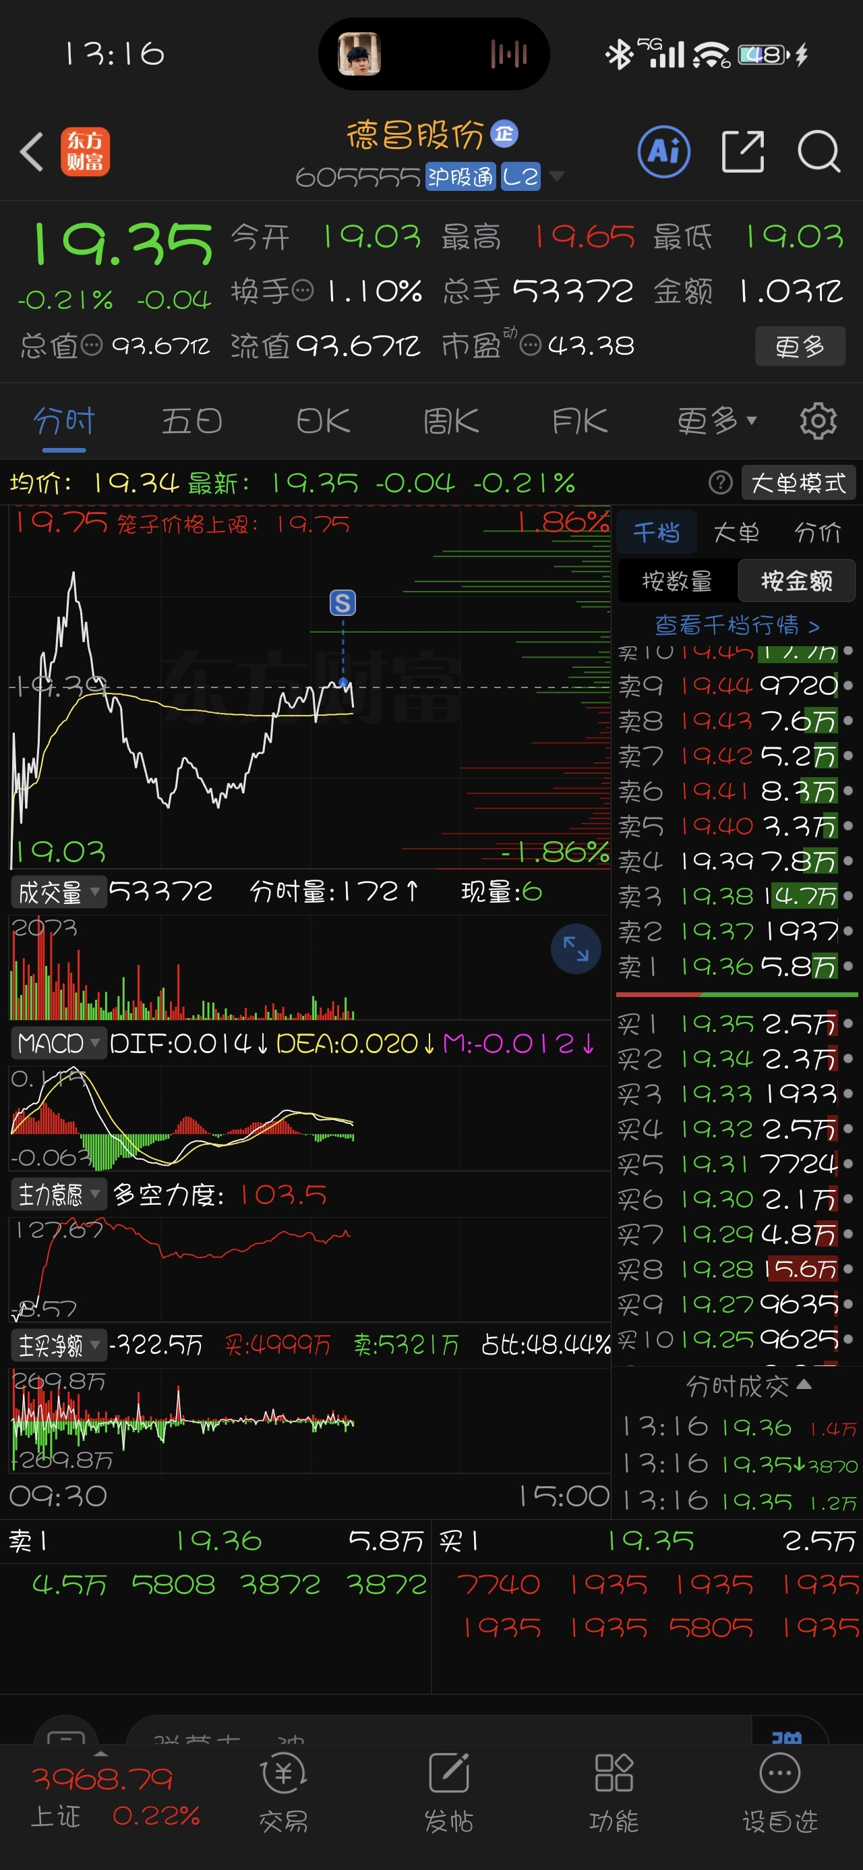The image size is (863, 1870).
Task: Tap the 卖3 19.38 order row
Action: point(736,896)
